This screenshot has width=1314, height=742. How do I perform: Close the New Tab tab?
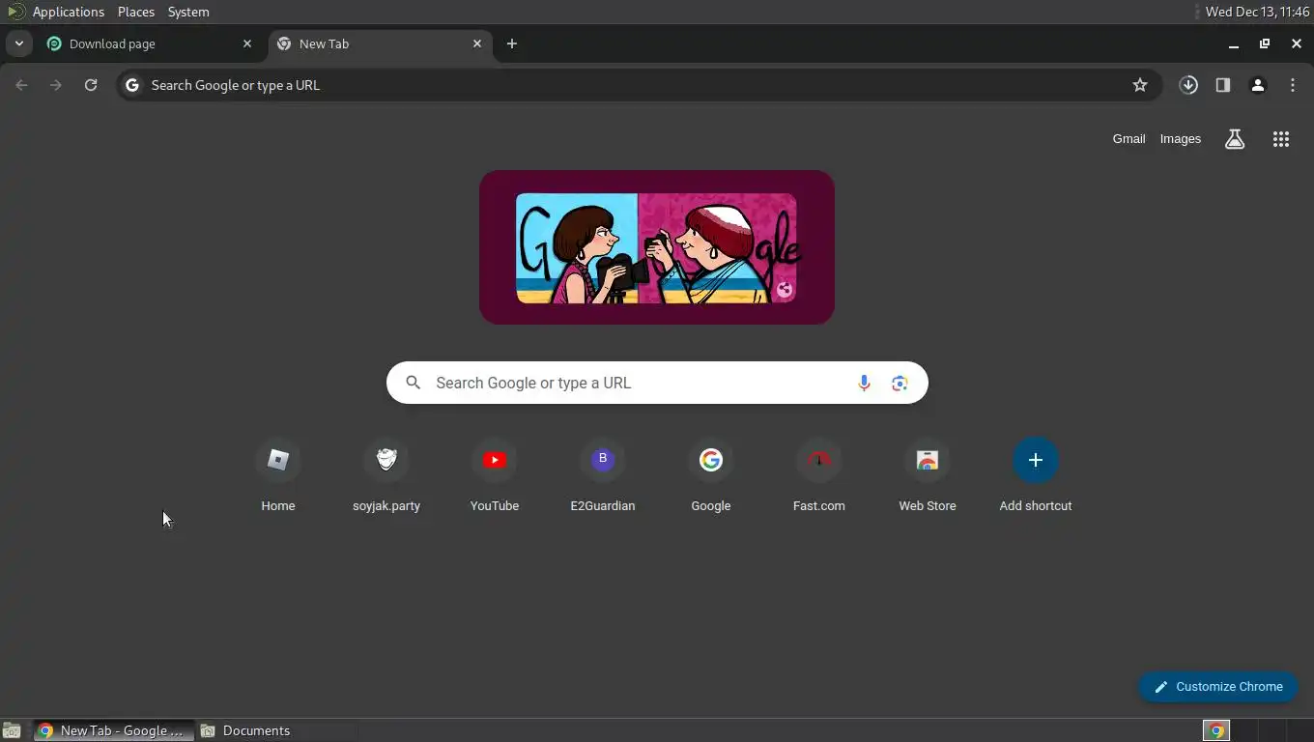(x=477, y=43)
